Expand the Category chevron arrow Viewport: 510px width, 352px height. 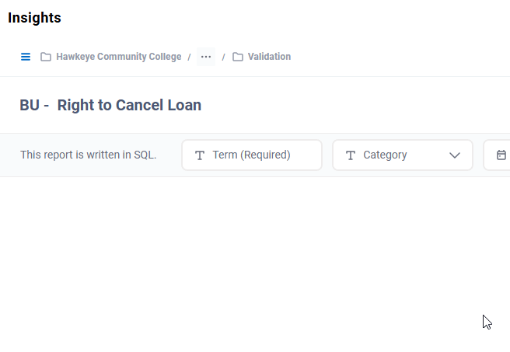455,155
